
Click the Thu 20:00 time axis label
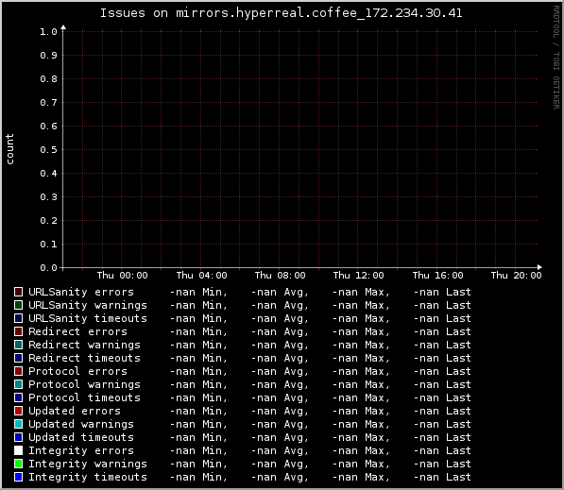516,276
